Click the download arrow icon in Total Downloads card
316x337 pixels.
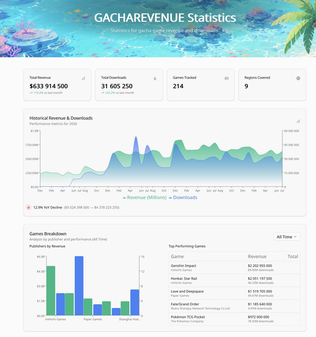(x=155, y=78)
